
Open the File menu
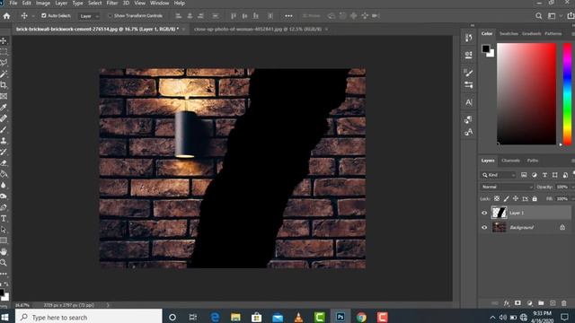coord(13,3)
